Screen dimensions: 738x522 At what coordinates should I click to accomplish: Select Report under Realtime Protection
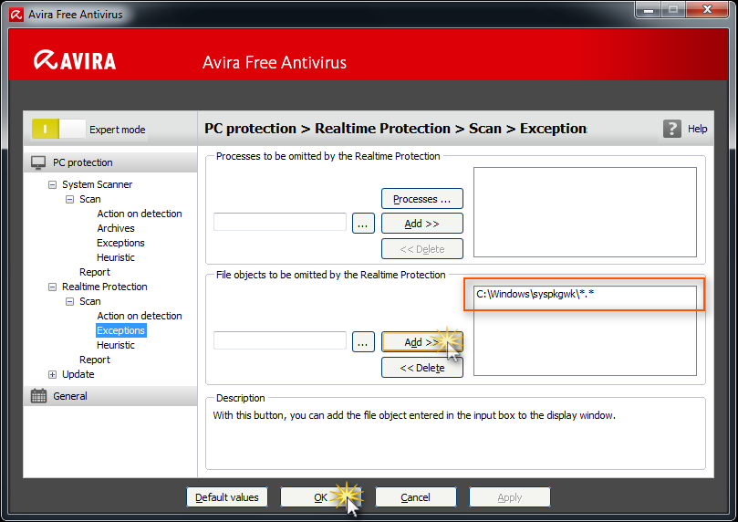(95, 360)
